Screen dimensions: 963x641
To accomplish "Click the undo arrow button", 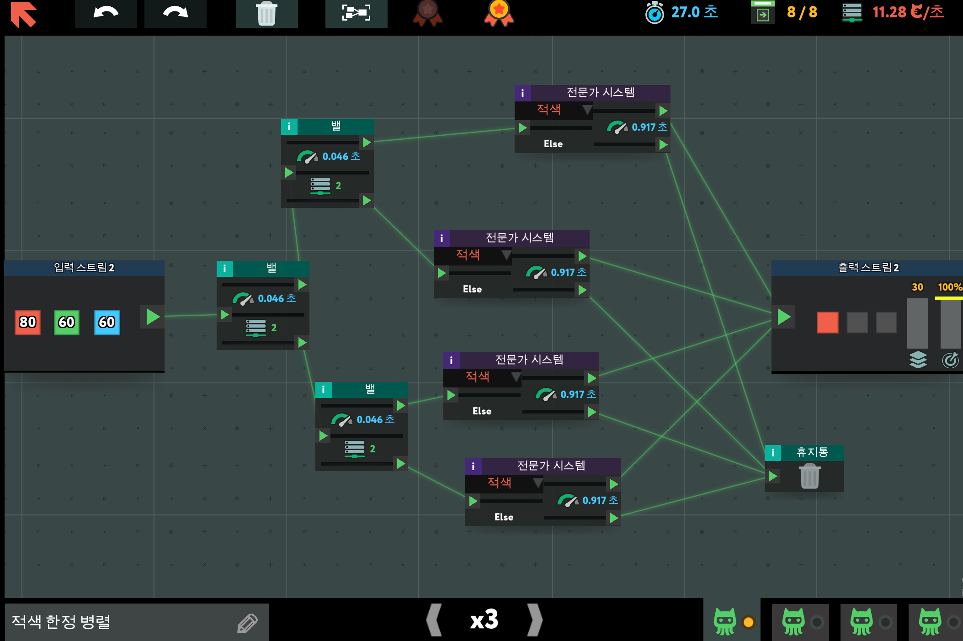I will (x=106, y=13).
